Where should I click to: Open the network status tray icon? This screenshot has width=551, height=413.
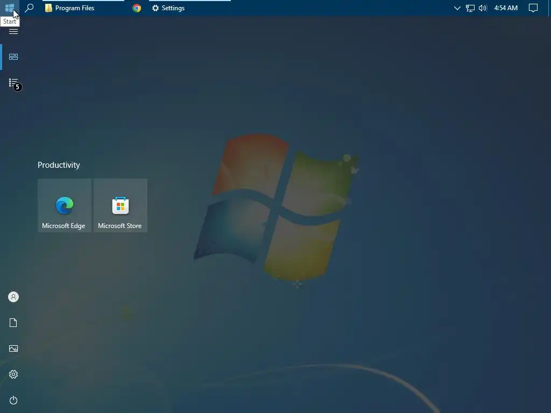[x=470, y=8]
